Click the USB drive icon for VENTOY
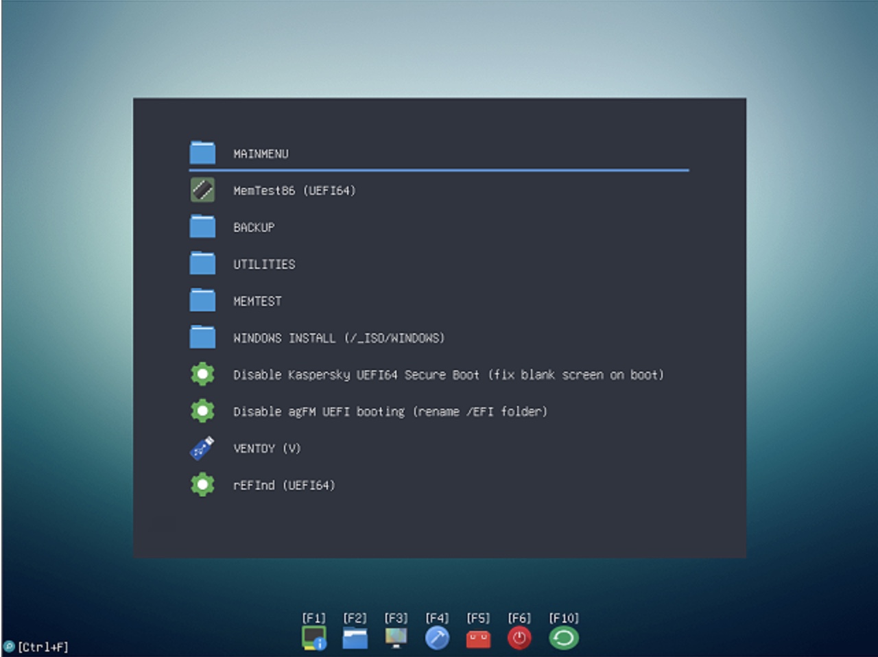The image size is (878, 657). coord(202,448)
